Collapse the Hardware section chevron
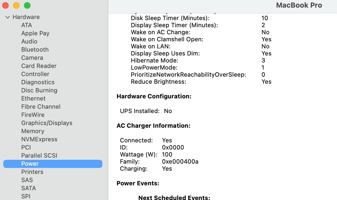 pos(7,17)
